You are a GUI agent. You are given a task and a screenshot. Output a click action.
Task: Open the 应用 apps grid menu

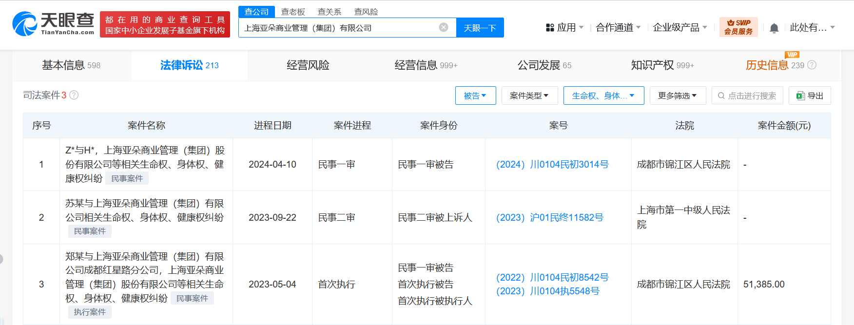[x=564, y=28]
